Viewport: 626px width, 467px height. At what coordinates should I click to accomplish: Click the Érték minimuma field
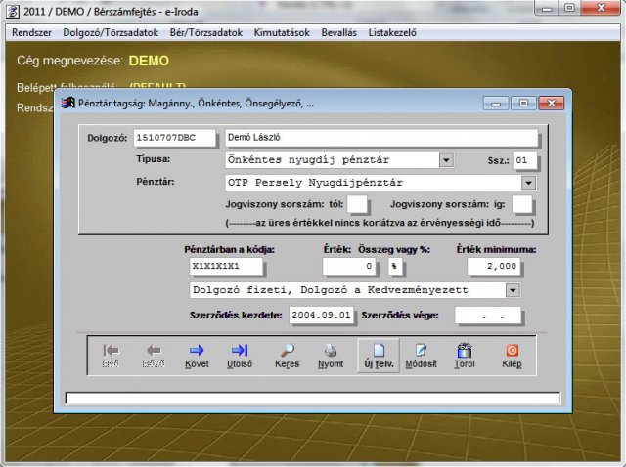click(x=492, y=266)
